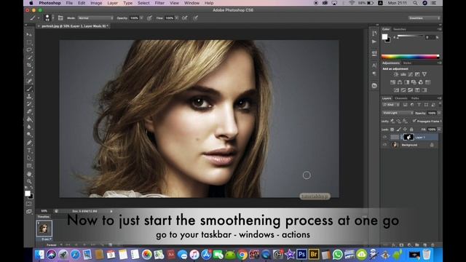
Task: Toggle the Brush panel button in options bar
Action: click(60, 17)
